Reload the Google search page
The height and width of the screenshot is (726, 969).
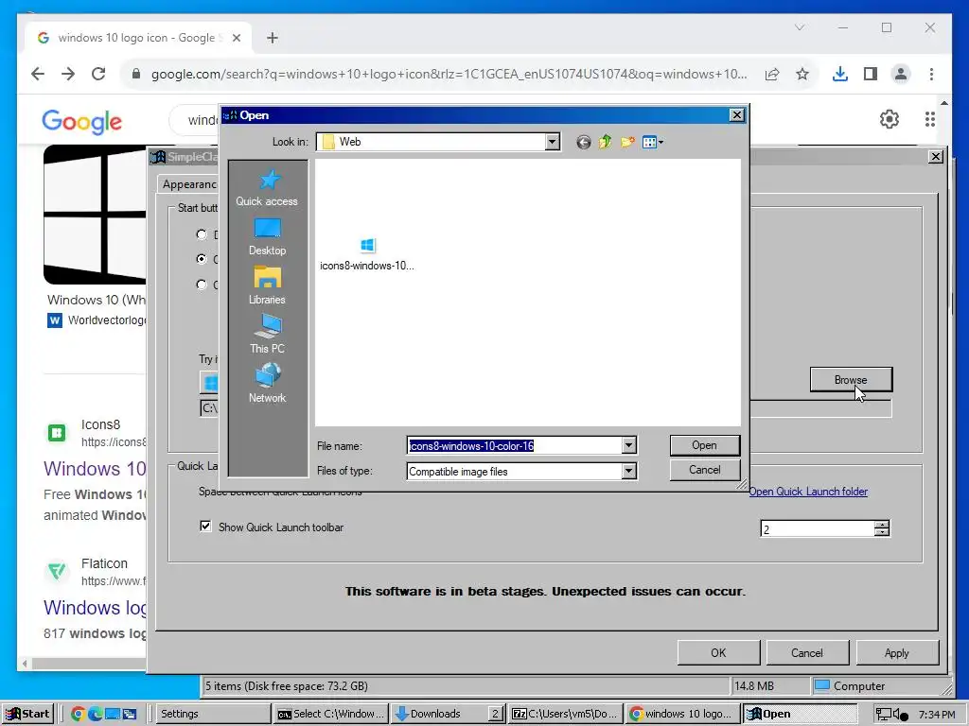98,74
